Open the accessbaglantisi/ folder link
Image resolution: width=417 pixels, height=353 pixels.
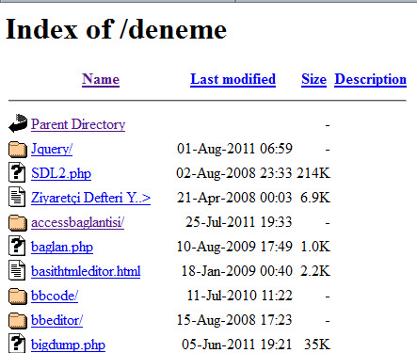pos(77,222)
